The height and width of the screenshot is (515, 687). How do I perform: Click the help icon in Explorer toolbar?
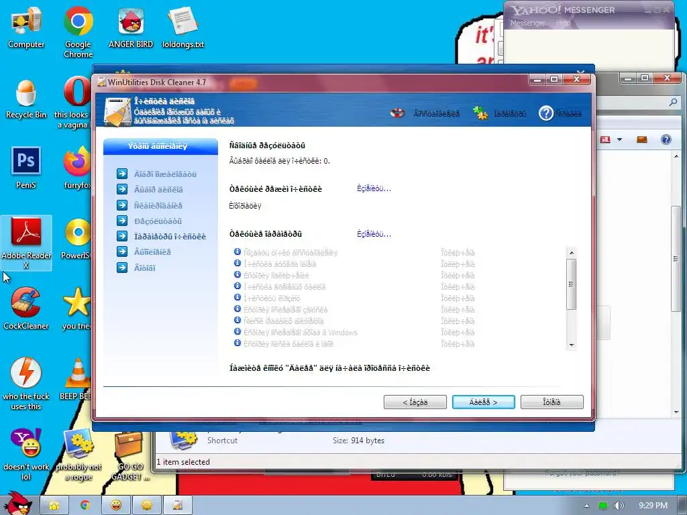(666, 139)
